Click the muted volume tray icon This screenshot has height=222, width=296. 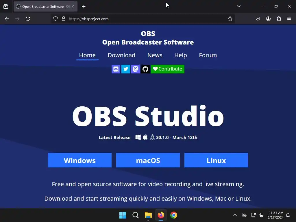[x=261, y=215]
